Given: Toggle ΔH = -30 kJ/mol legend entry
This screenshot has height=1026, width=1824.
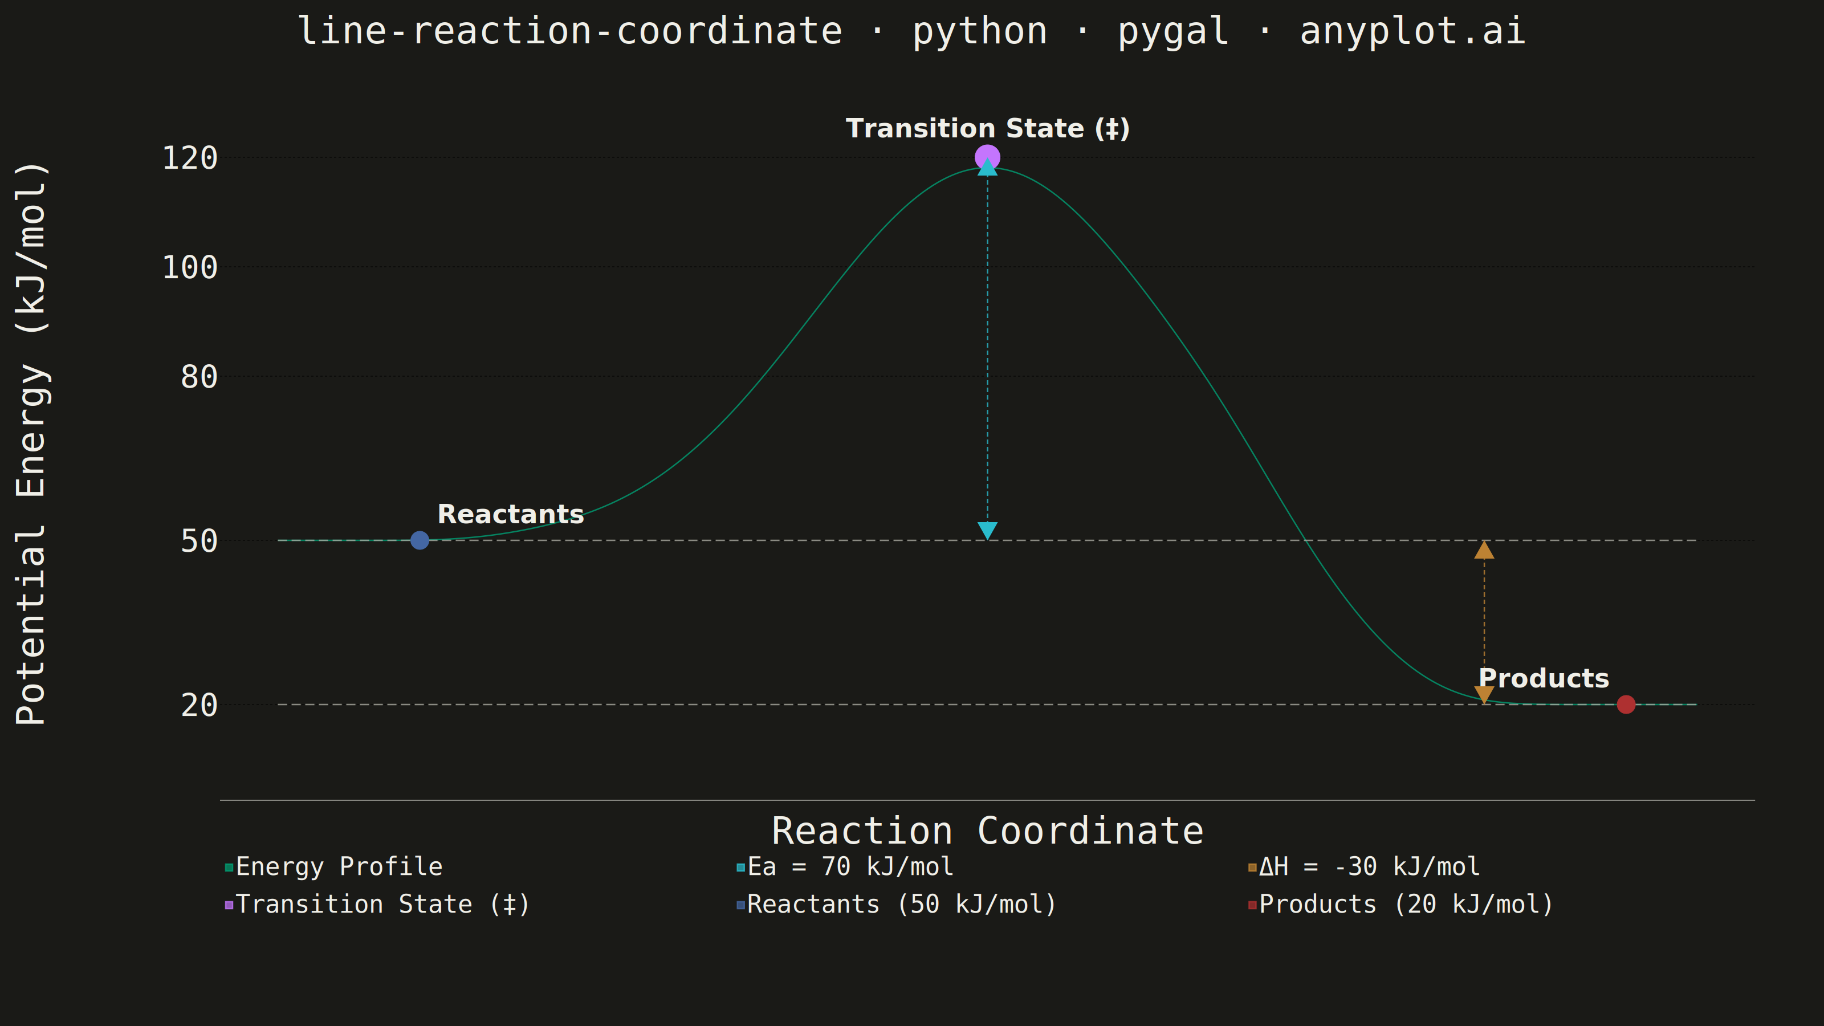Looking at the screenshot, I should [1364, 866].
